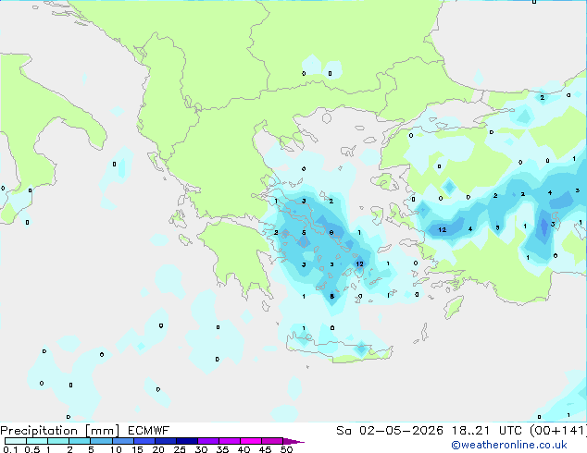Viewport: 587px width, 453px height.
Task: Click the '(00+141)' forecast hour text
Action: click(558, 431)
